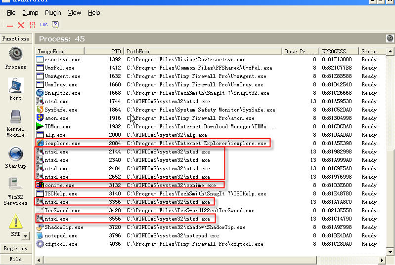Screen dimensions: 395x265
Task: Open the File menu
Action: point(11,13)
